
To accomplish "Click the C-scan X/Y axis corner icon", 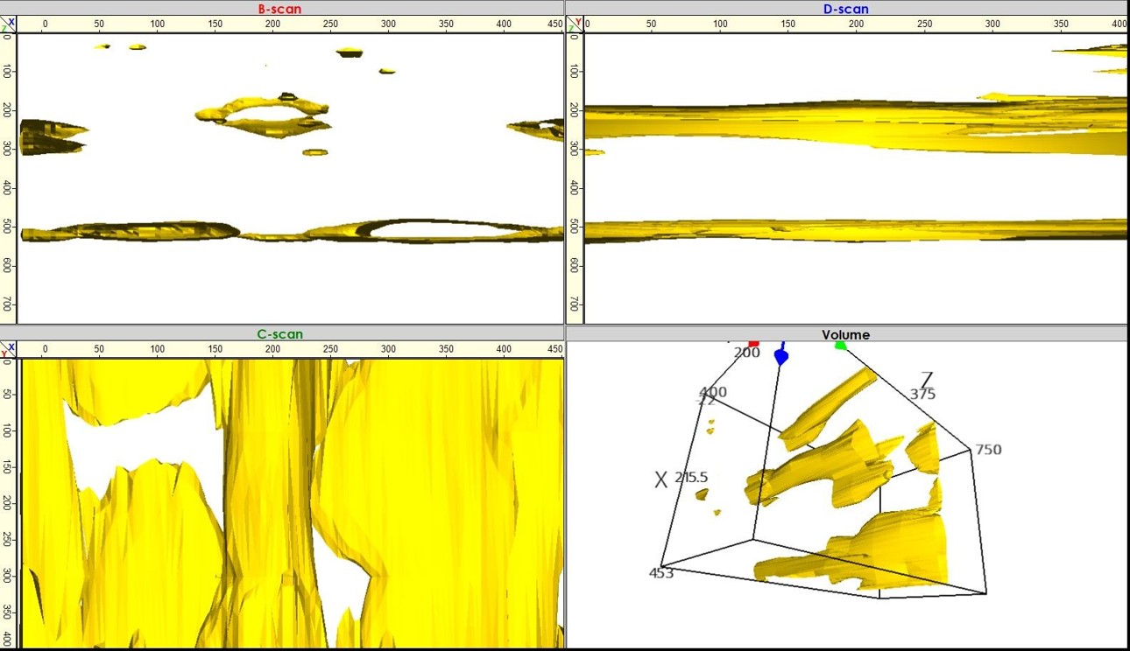I will (x=8, y=349).
